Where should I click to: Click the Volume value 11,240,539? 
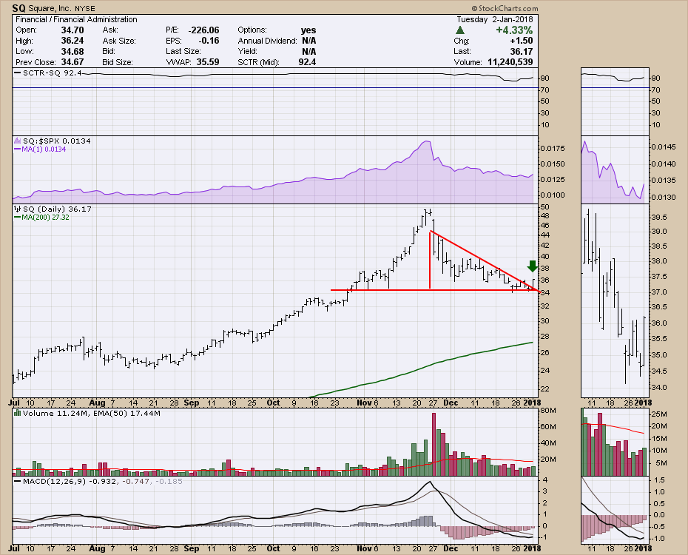[510, 62]
